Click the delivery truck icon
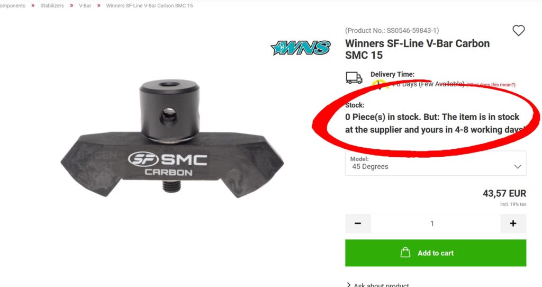Image resolution: width=542 pixels, height=287 pixels. click(354, 78)
